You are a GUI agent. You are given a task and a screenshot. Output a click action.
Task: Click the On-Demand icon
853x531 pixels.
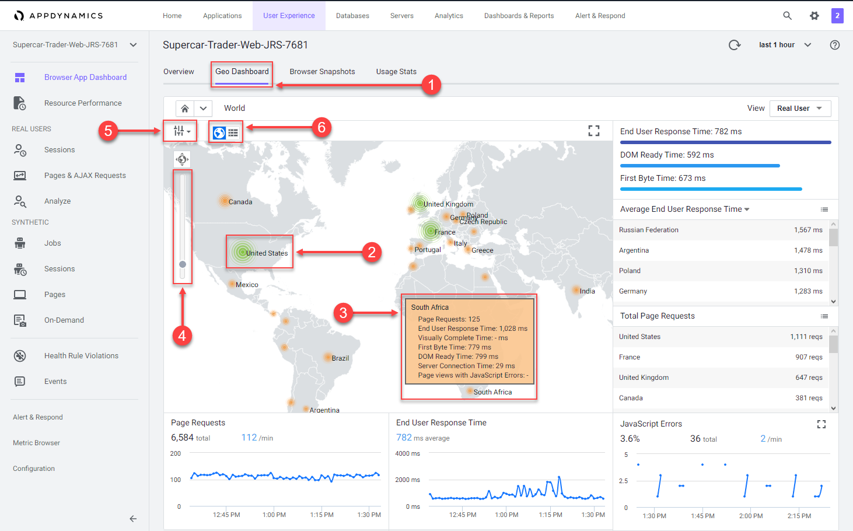20,320
